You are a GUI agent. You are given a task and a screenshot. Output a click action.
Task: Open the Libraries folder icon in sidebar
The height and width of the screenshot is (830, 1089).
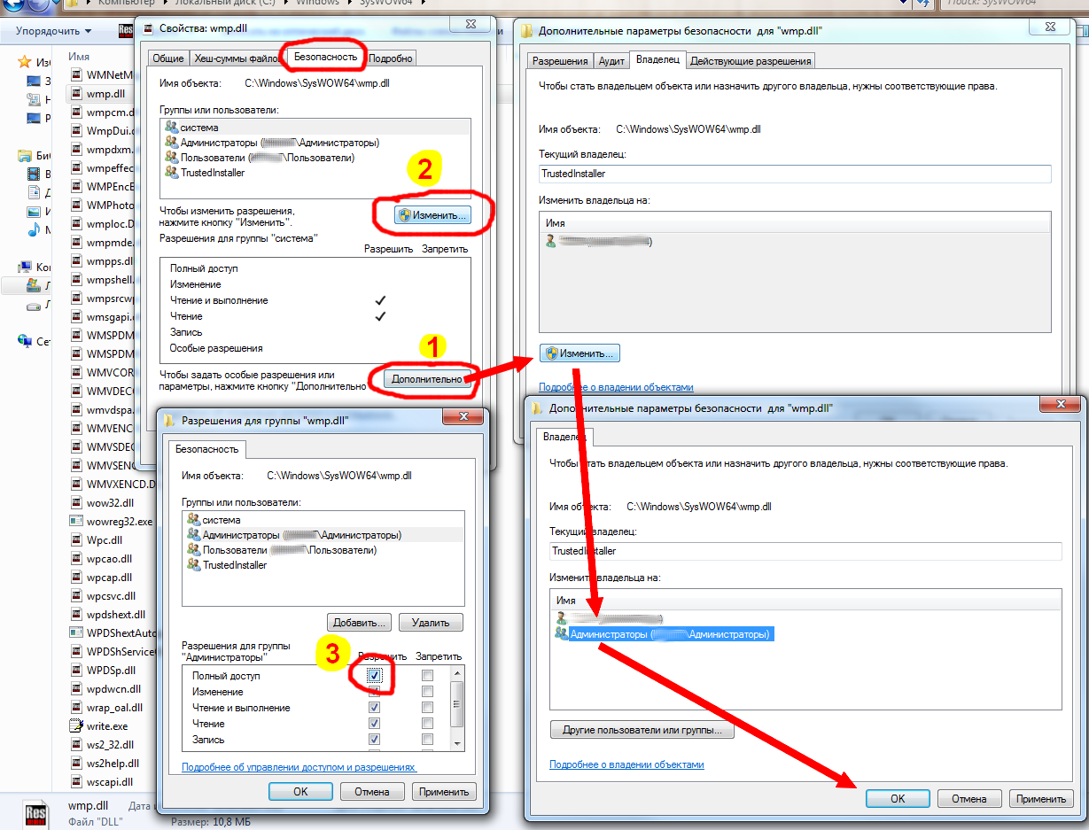tap(25, 156)
